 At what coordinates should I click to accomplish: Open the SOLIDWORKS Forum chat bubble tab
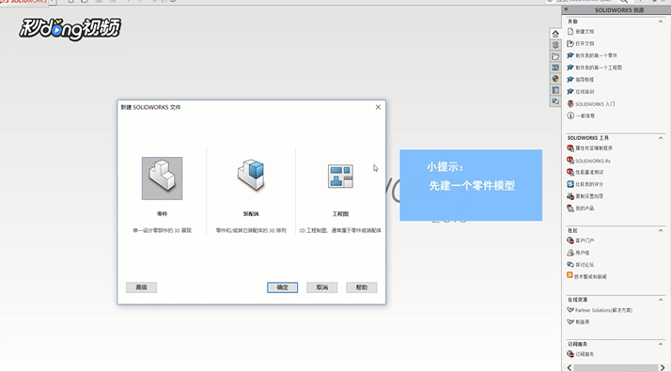pos(555,101)
